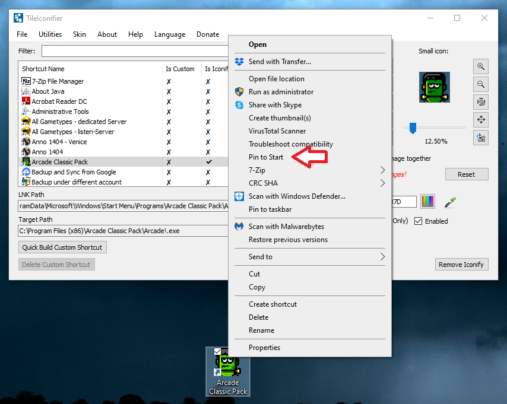Sort by Shortcut Name column header
507x404 pixels.
tap(43, 69)
